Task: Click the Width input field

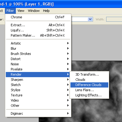Action: [114, 19]
